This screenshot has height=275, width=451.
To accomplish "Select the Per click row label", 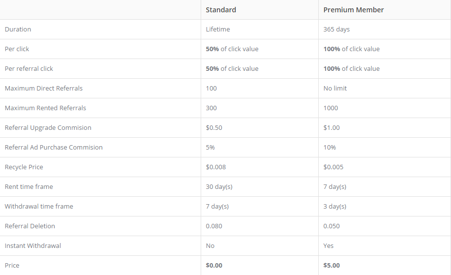I will click(x=17, y=49).
